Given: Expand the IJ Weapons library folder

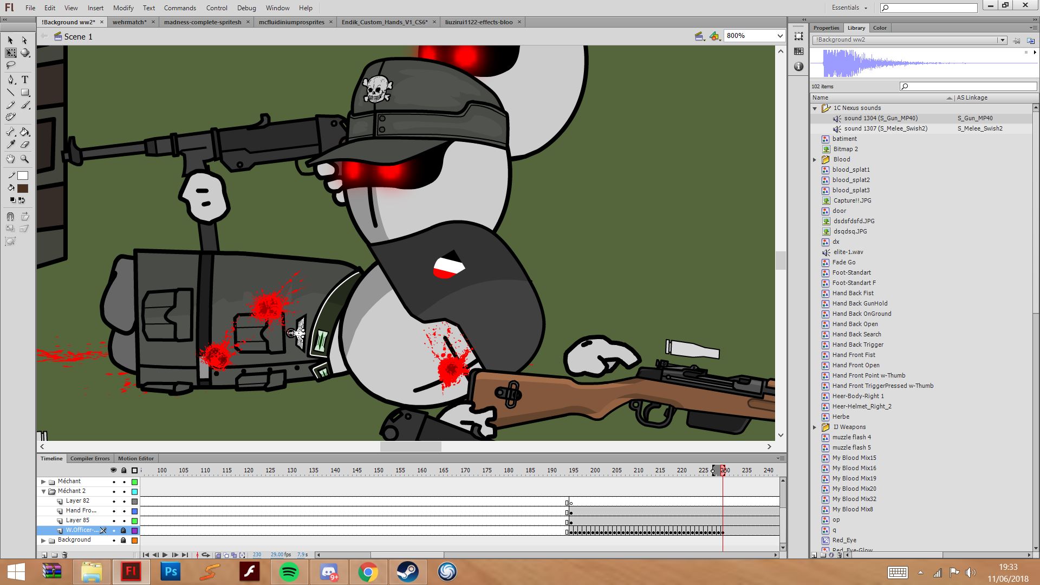Looking at the screenshot, I should coord(815,427).
